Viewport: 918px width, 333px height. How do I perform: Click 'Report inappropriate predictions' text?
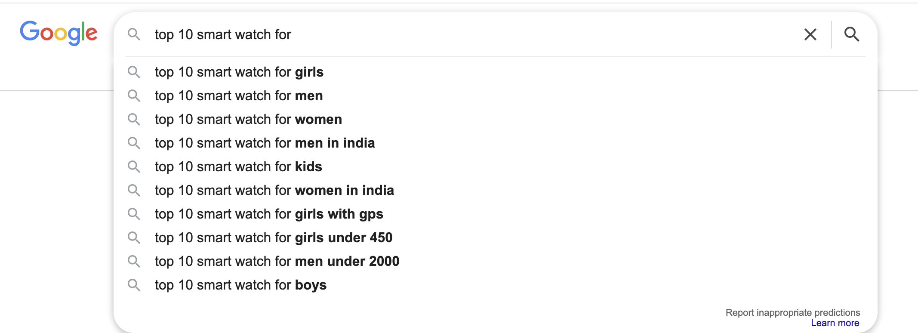(792, 312)
